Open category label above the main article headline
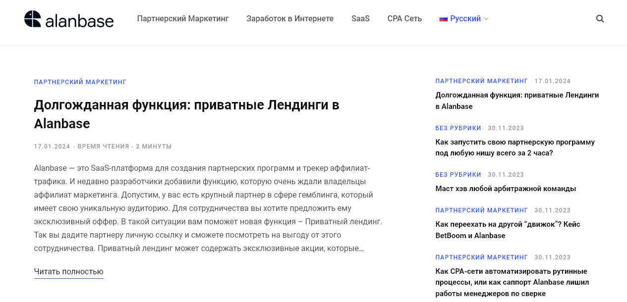627x302 pixels. [x=80, y=82]
